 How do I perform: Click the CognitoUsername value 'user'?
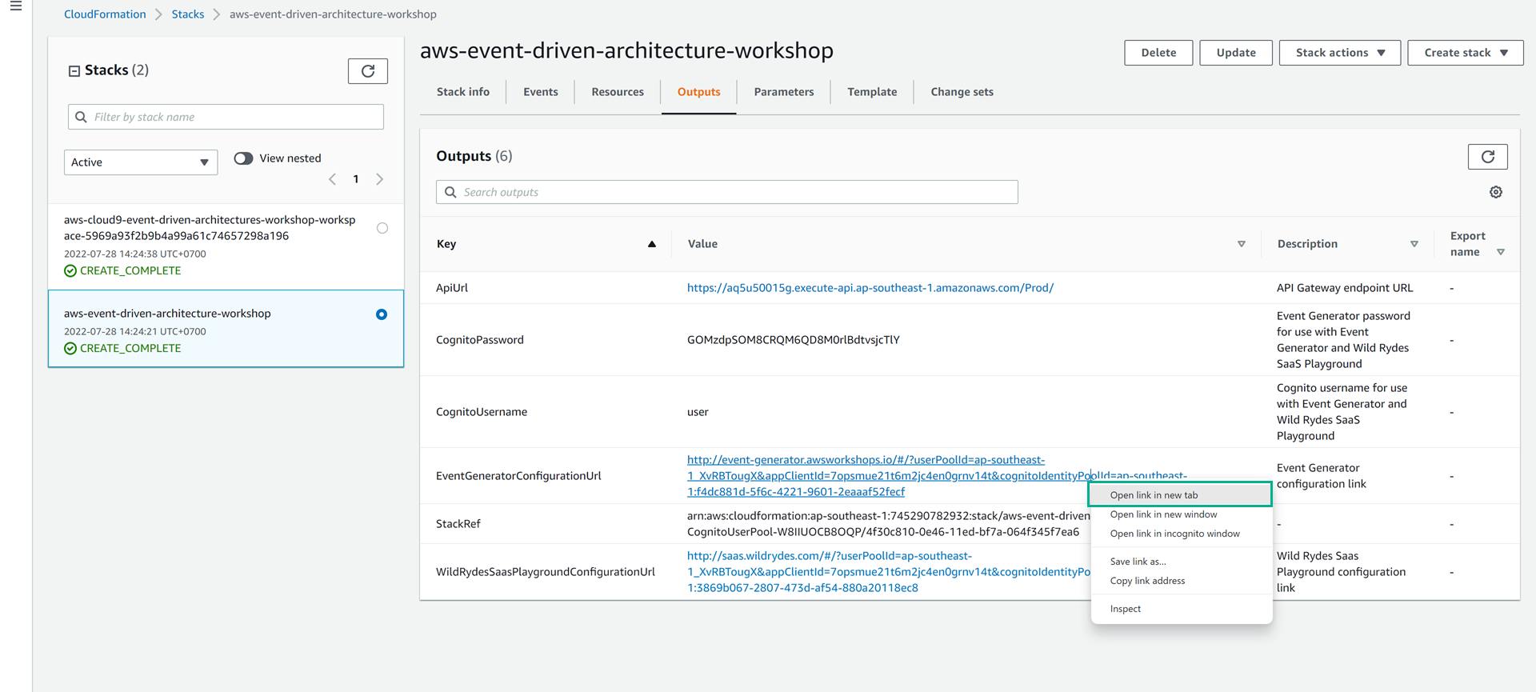point(698,412)
